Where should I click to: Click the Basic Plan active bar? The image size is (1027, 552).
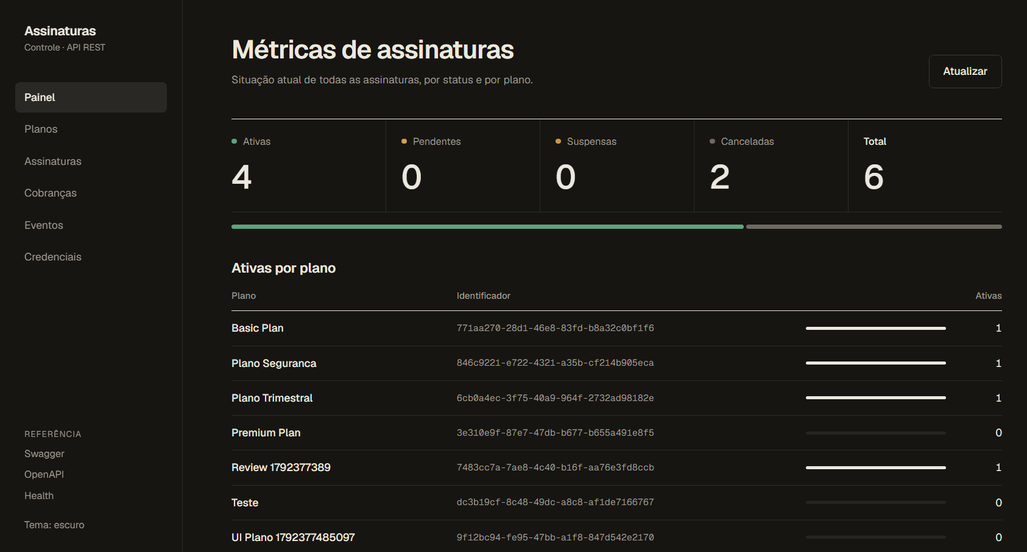[876, 328]
